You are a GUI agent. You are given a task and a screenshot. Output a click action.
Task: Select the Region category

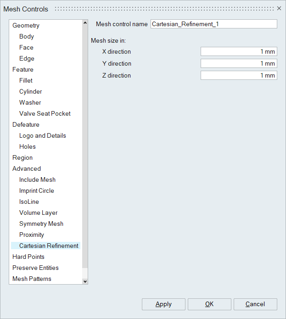point(22,157)
